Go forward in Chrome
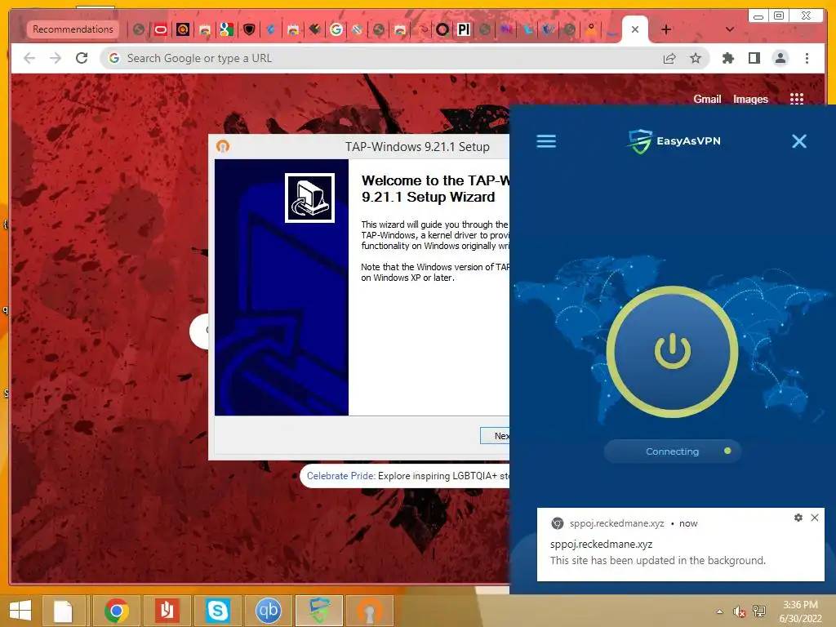 pyautogui.click(x=56, y=58)
